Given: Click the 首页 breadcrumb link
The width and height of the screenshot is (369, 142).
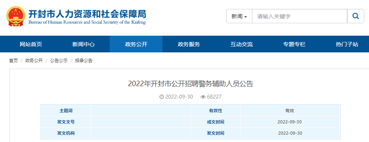Looking at the screenshot, I should click(x=14, y=61).
